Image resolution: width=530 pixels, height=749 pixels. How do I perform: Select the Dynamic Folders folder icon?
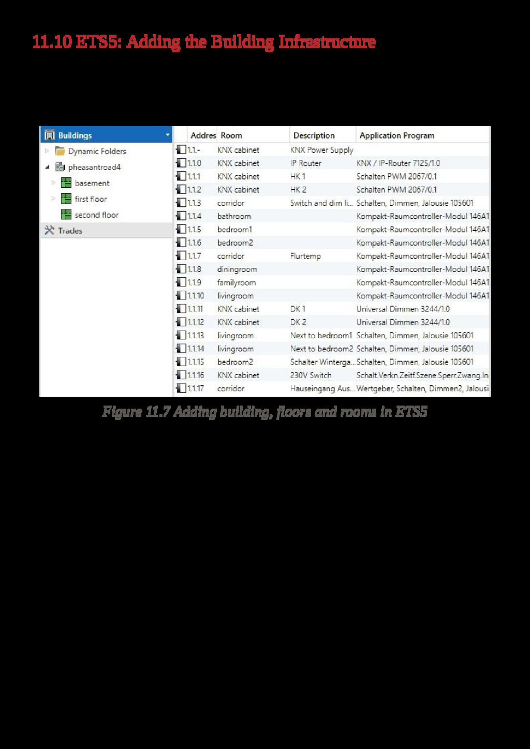60,151
